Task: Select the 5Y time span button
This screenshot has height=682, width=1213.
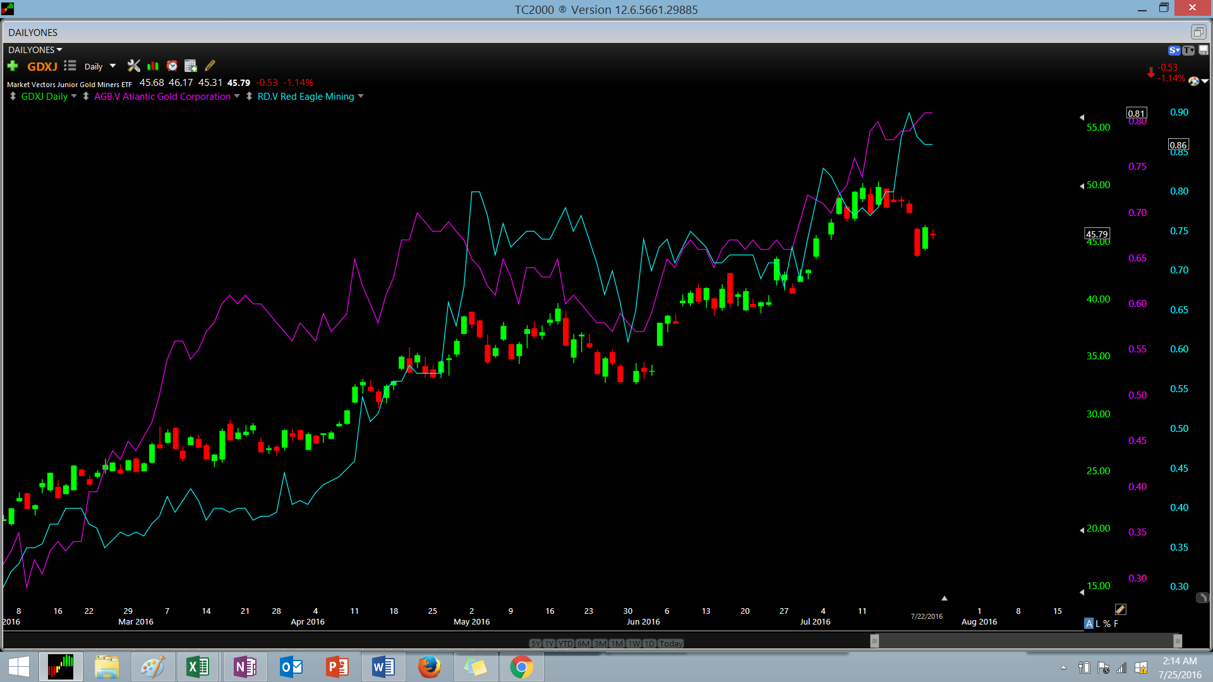Action: (535, 643)
